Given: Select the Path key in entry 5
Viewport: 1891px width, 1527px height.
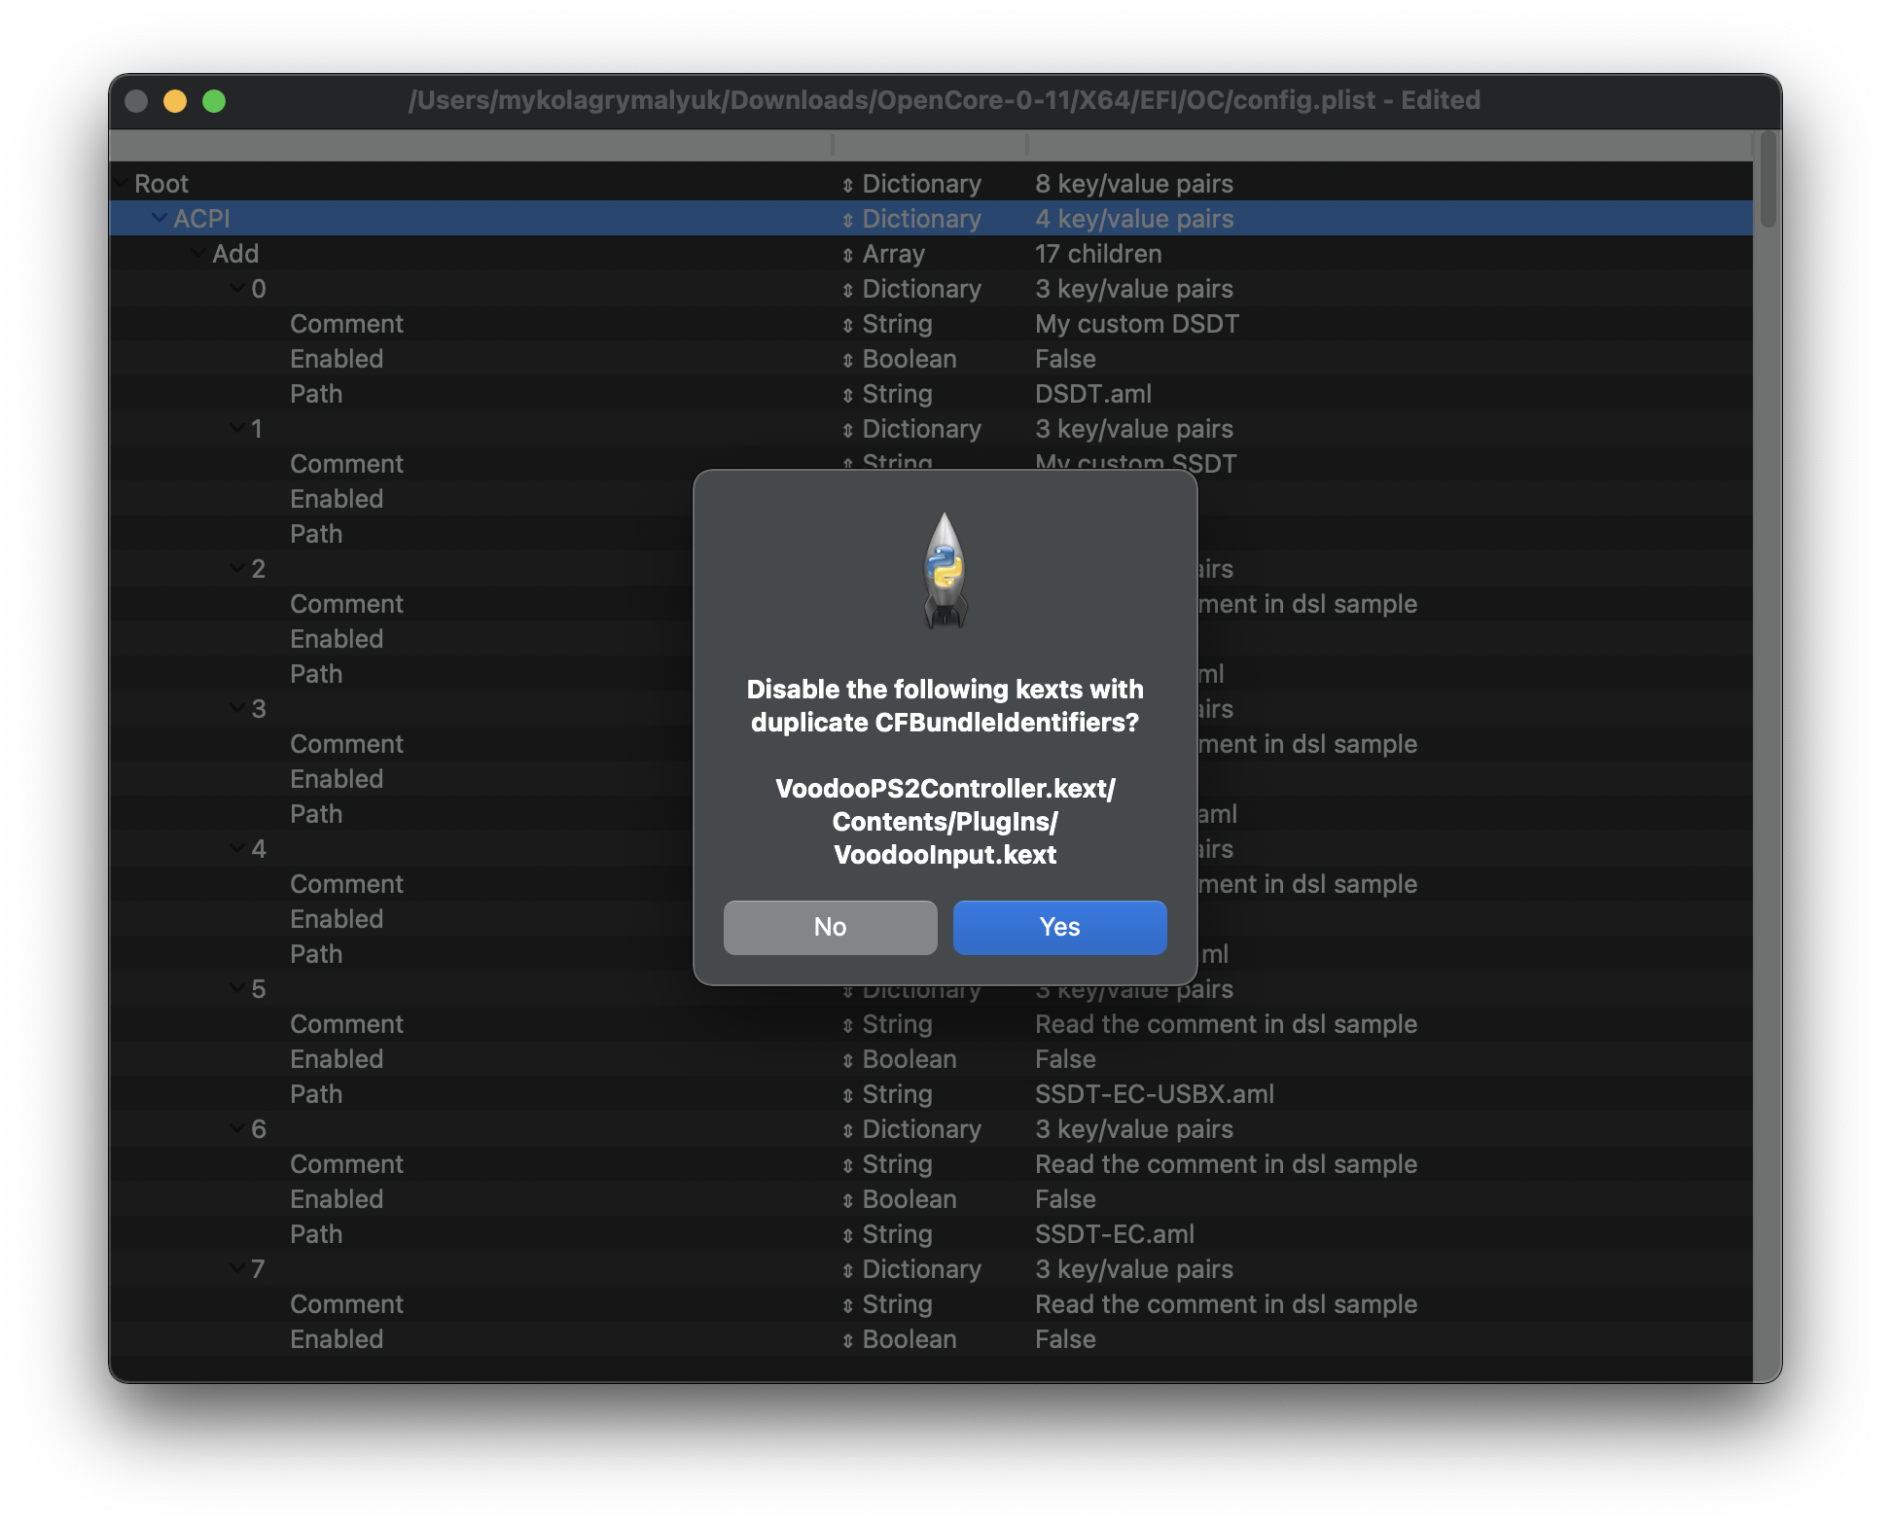Looking at the screenshot, I should 316,1094.
